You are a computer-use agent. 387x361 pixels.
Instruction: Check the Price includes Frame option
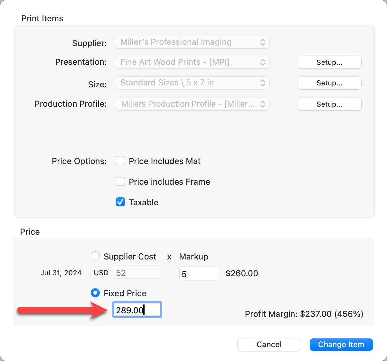(120, 181)
